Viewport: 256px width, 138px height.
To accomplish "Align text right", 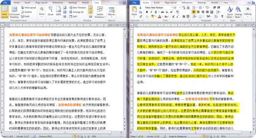I will click(x=203, y=12).
